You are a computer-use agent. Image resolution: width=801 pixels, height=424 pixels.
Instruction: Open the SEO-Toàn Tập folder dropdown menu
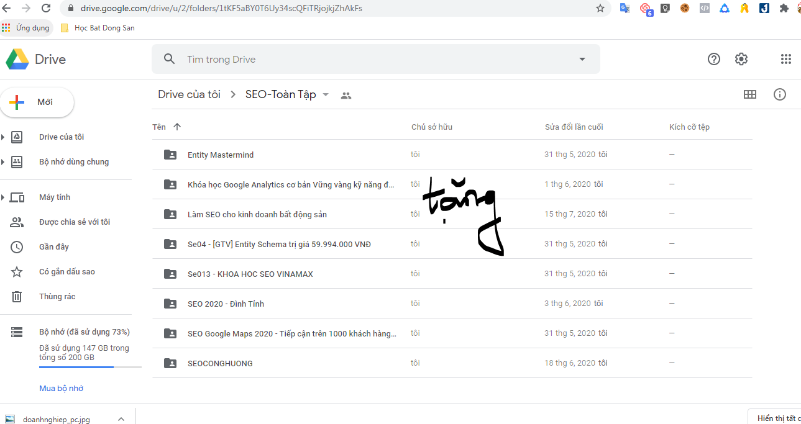(x=326, y=95)
